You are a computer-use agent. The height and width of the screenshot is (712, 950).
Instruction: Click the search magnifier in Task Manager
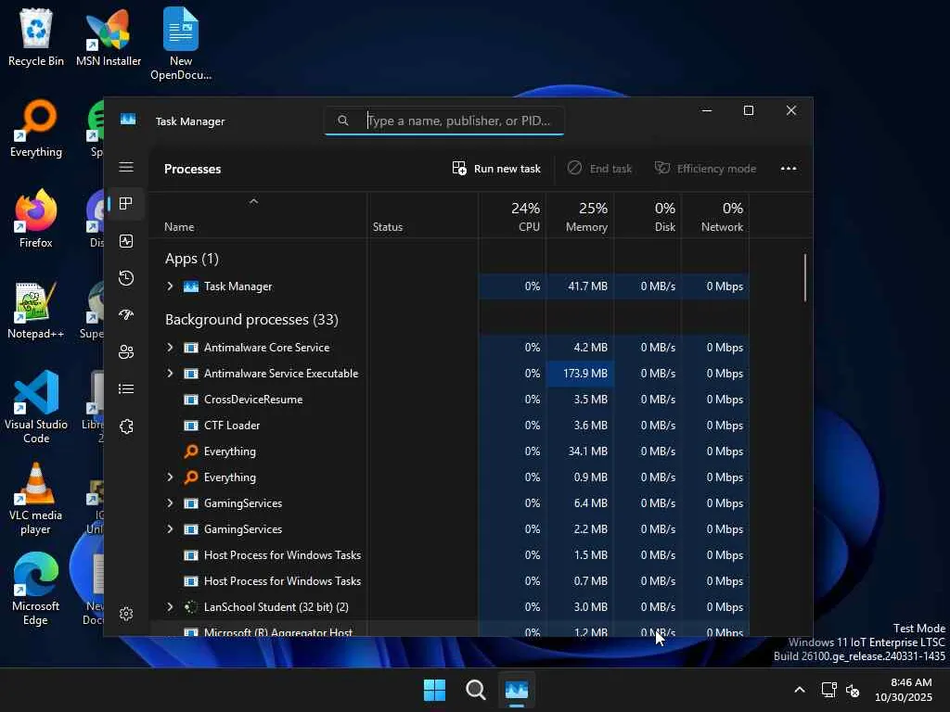[343, 121]
